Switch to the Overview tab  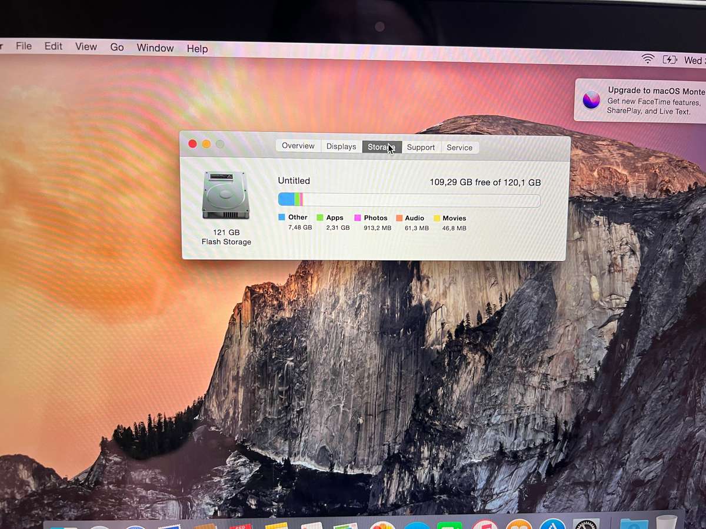coord(298,146)
